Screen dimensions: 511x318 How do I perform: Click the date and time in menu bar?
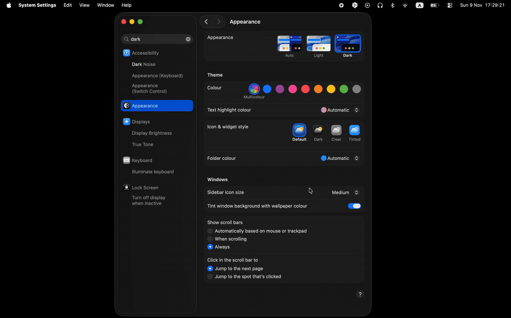482,5
